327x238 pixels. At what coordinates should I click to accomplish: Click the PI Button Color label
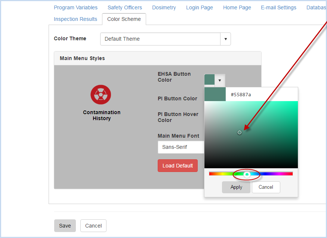point(177,98)
